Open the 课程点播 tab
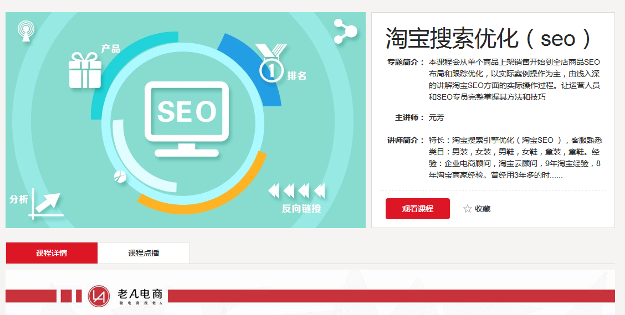 (x=144, y=253)
